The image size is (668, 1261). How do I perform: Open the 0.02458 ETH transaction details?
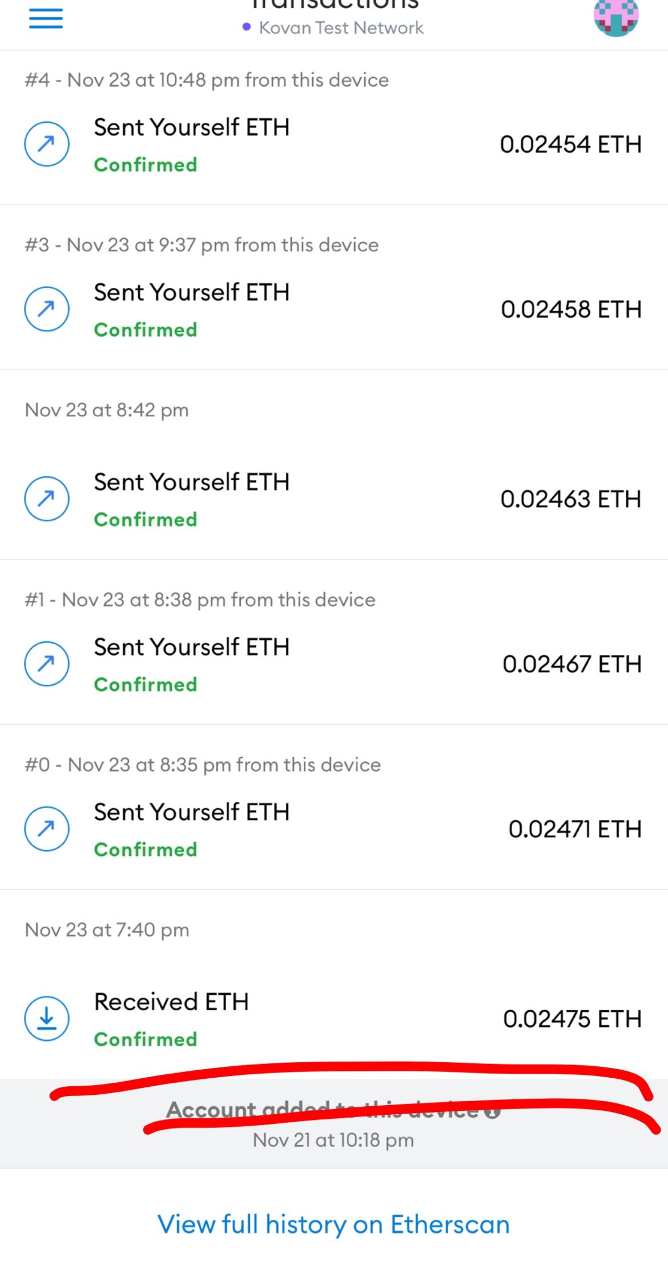point(571,310)
